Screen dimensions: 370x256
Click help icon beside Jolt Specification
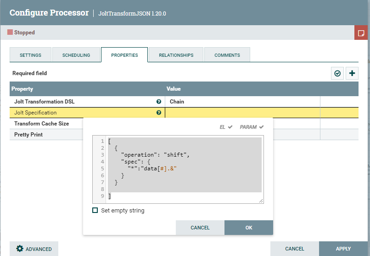click(159, 113)
